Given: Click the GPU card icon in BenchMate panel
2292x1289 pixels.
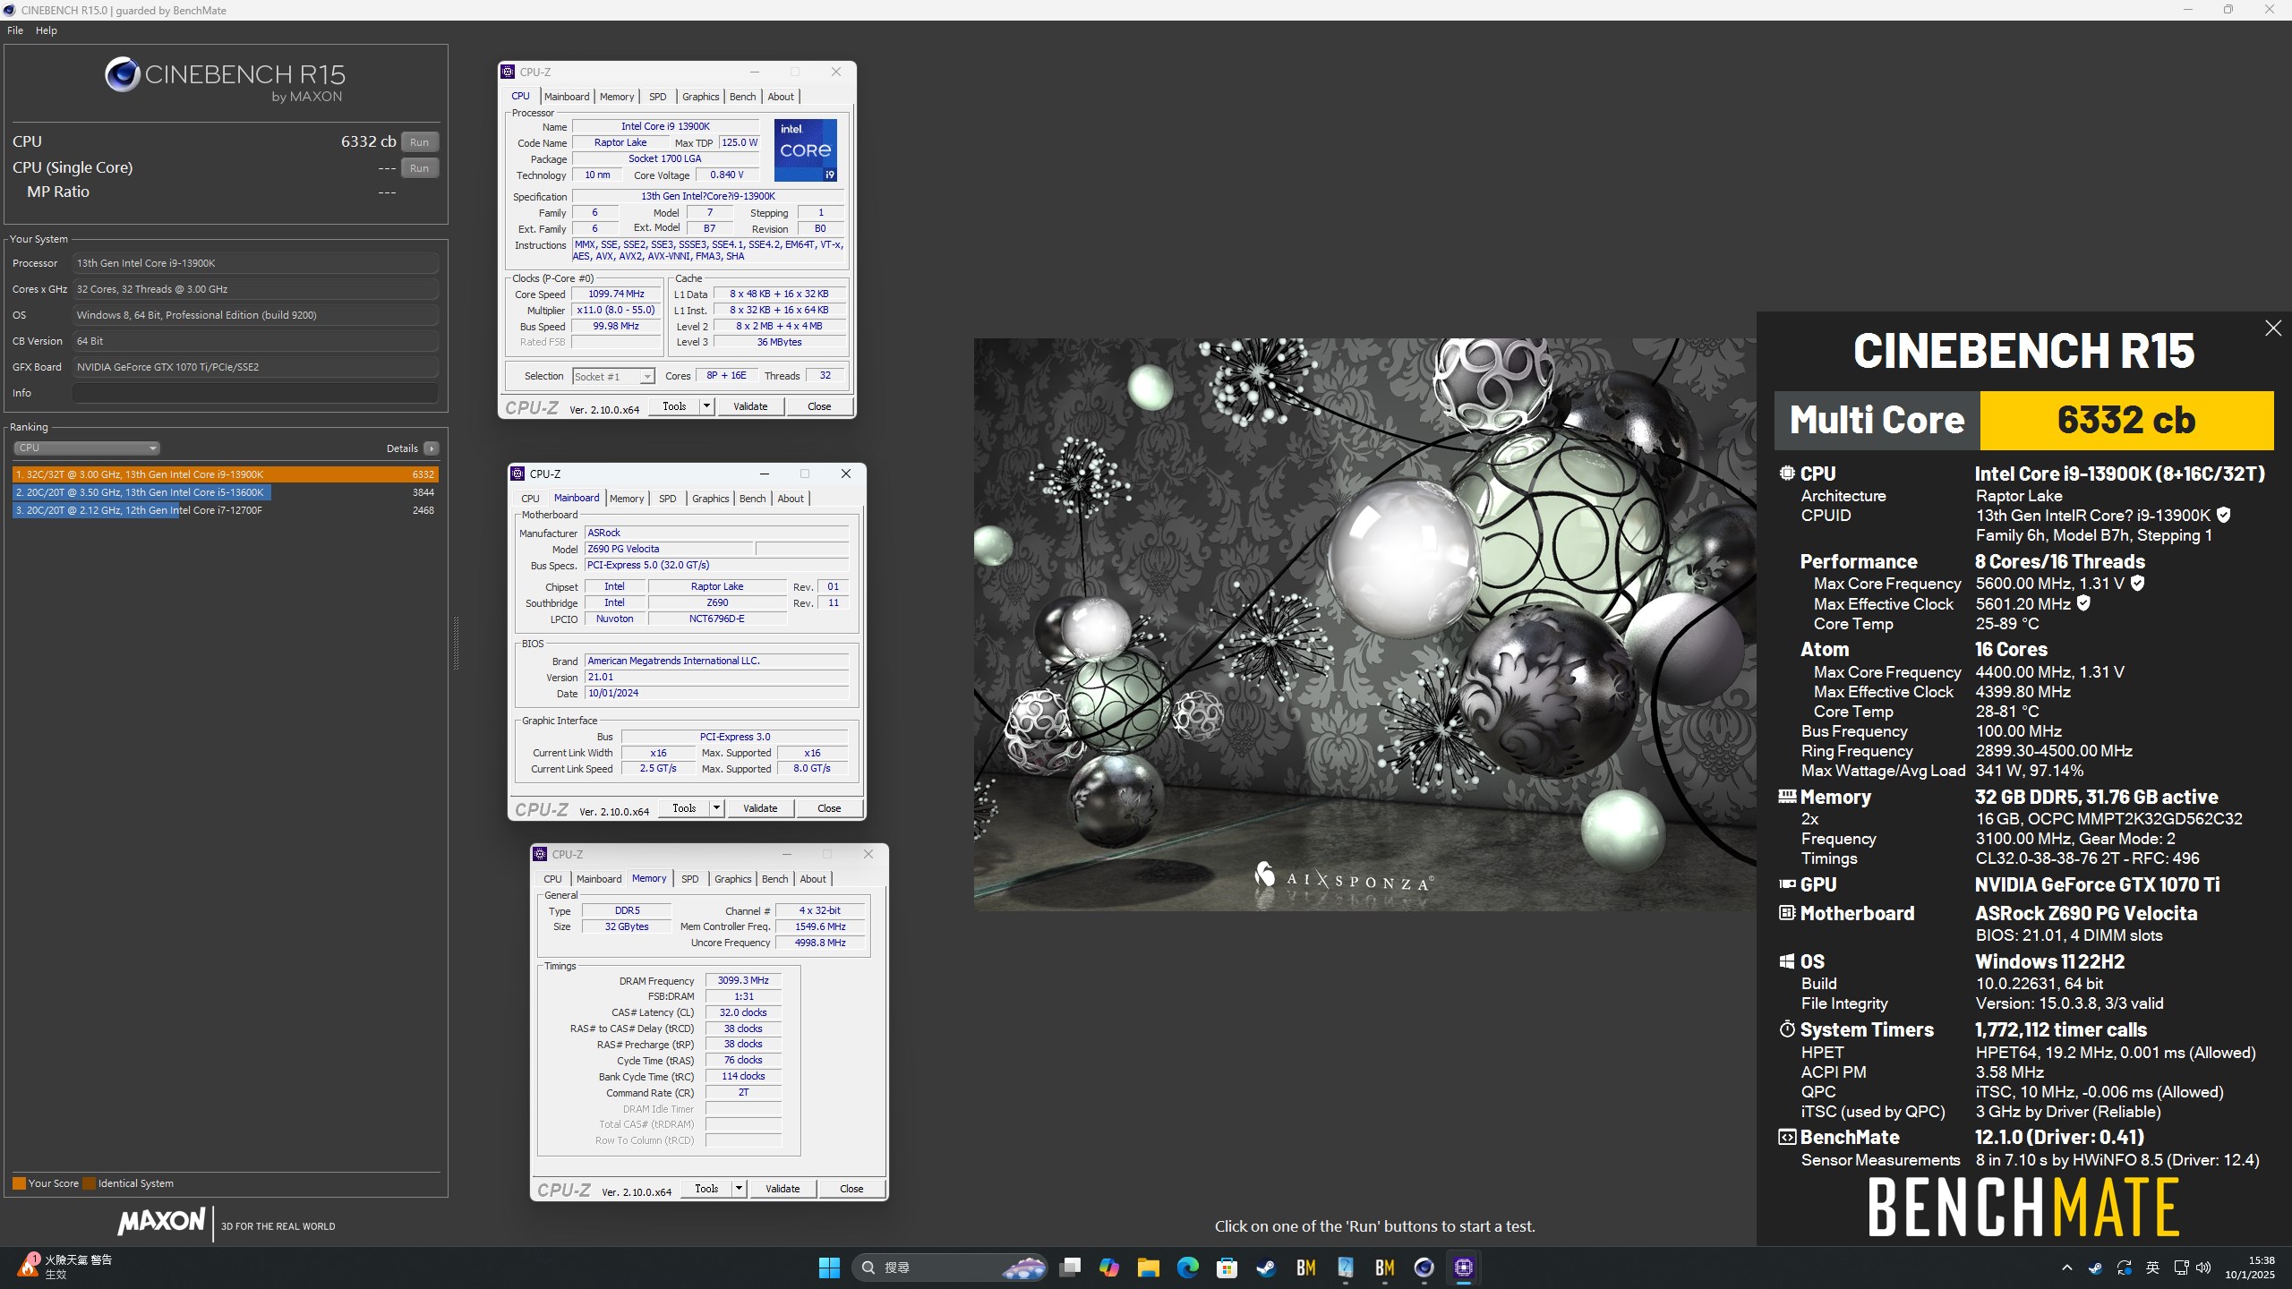Looking at the screenshot, I should 1786,884.
